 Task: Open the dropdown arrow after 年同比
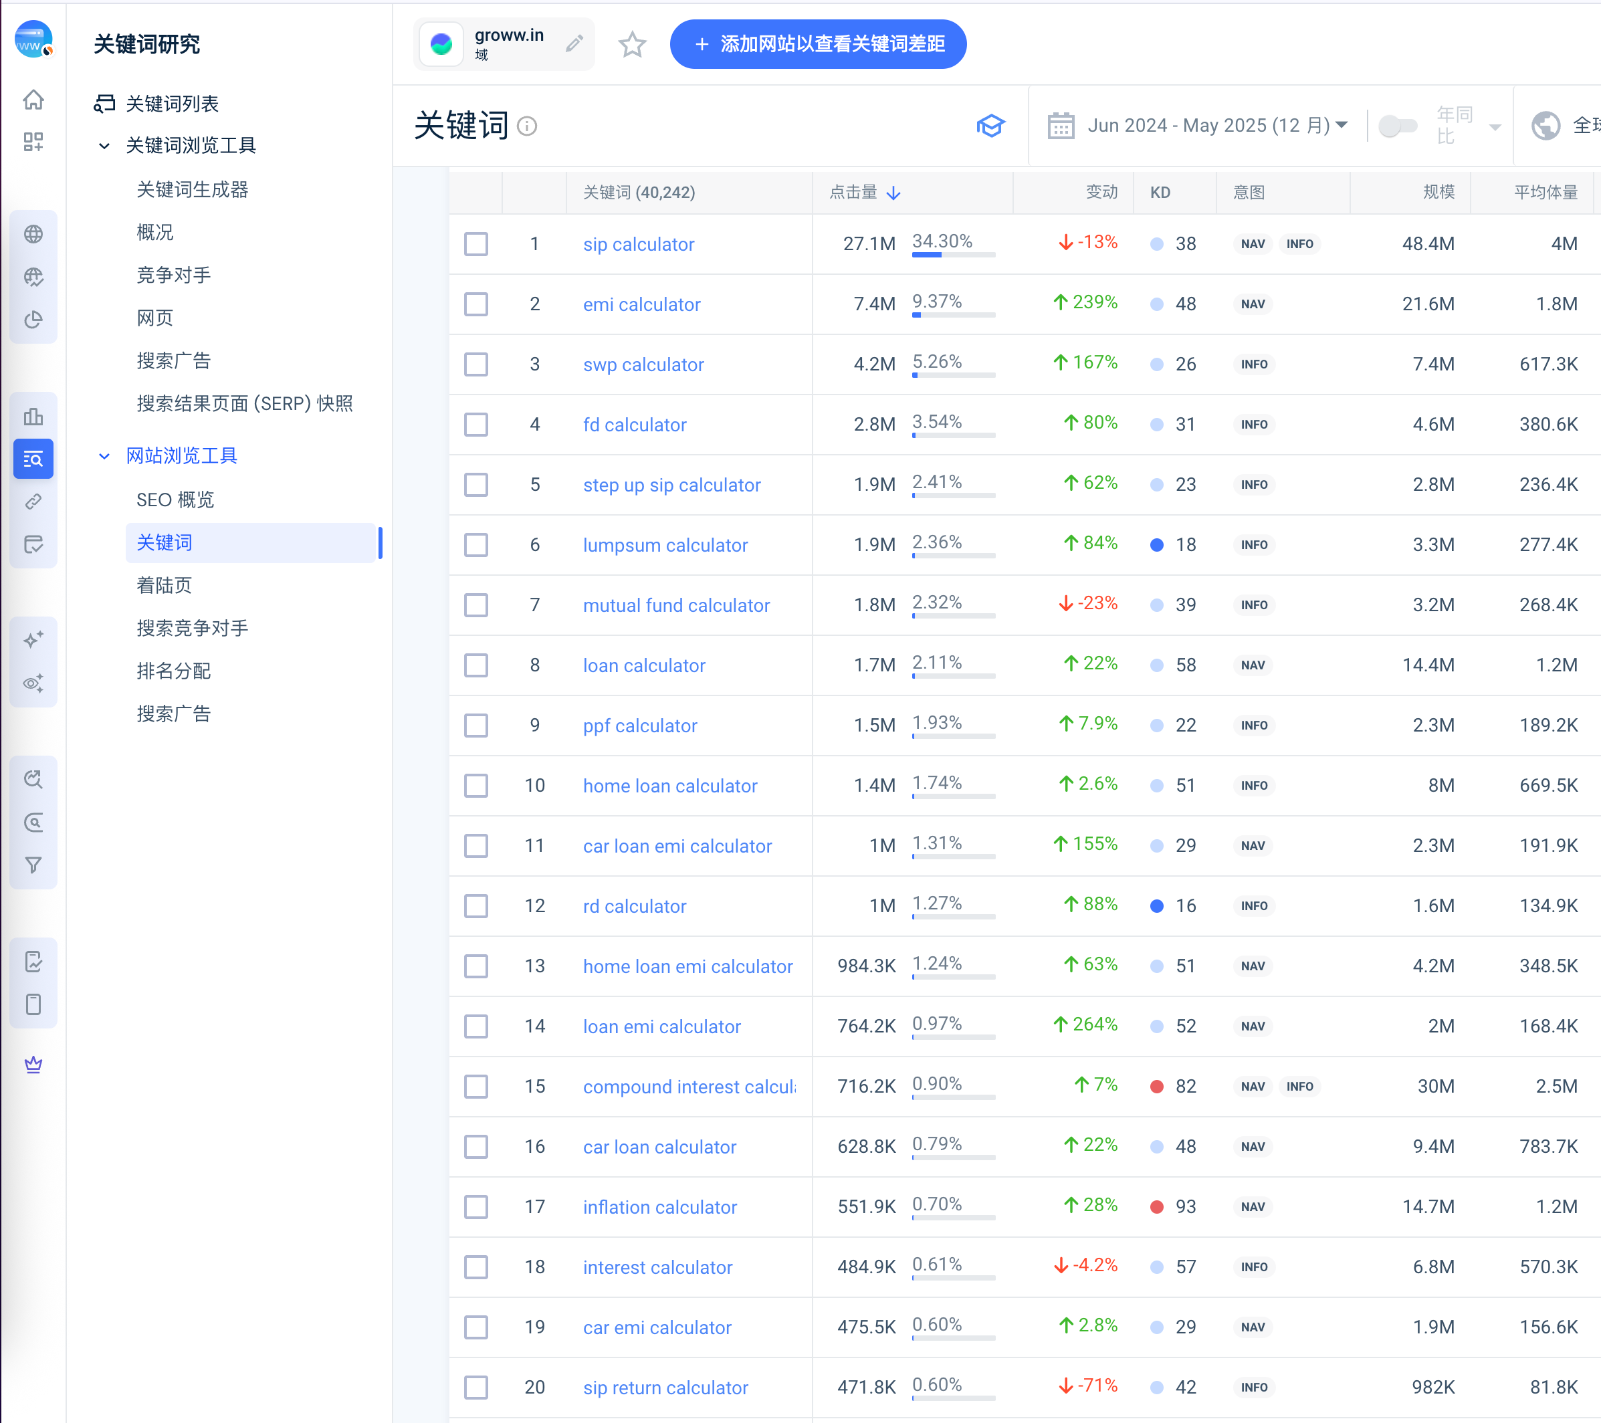(x=1495, y=127)
